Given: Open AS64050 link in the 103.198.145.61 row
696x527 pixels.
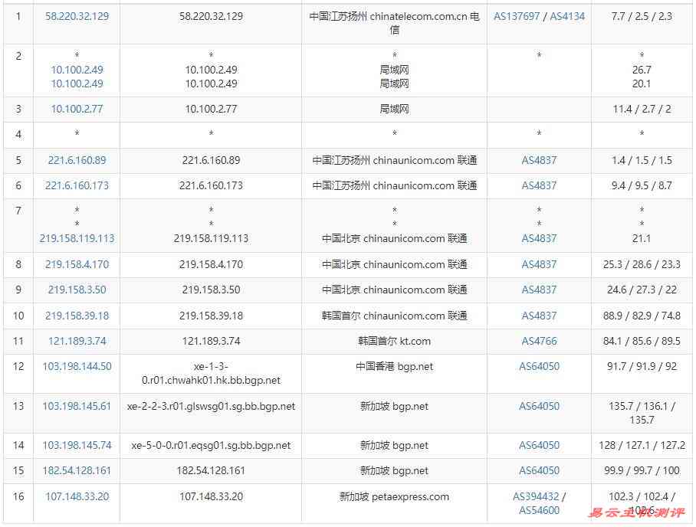Looking at the screenshot, I should [539, 406].
